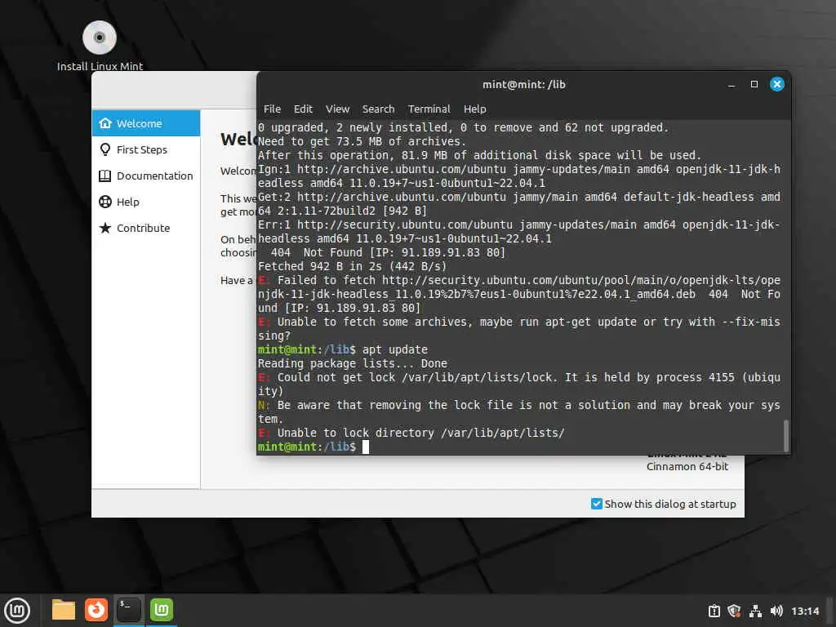Open the clipboard notification tray icon
The image size is (836, 627).
(x=714, y=611)
